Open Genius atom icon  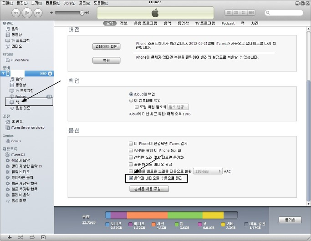click(x=8, y=141)
